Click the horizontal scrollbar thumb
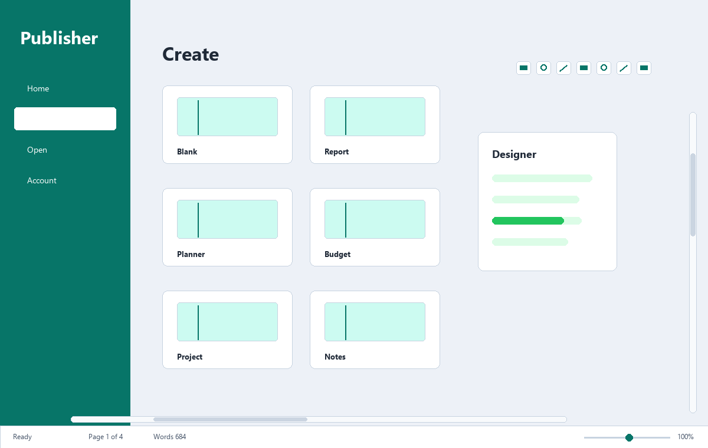 click(230, 419)
